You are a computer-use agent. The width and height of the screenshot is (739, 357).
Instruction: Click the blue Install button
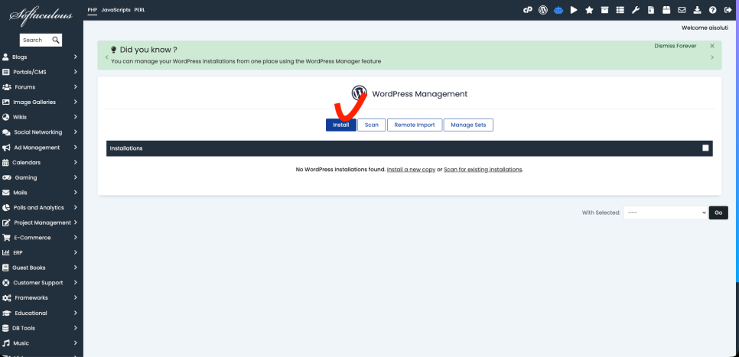[x=341, y=125]
